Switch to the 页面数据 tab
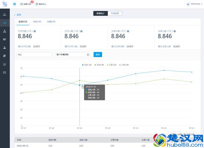Viewport: 204px width, 148px height. [x=115, y=13]
